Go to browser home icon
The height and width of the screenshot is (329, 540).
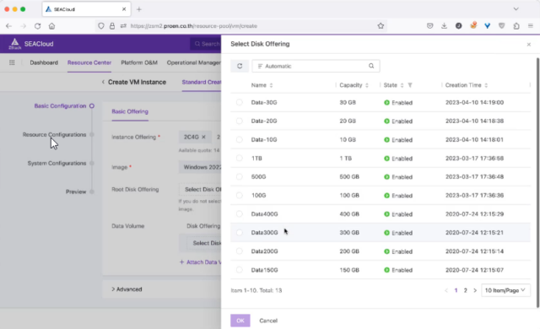pyautogui.click(x=51, y=26)
